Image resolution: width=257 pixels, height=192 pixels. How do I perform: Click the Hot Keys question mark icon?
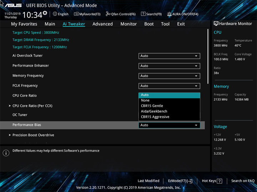pyautogui.click(x=220, y=181)
